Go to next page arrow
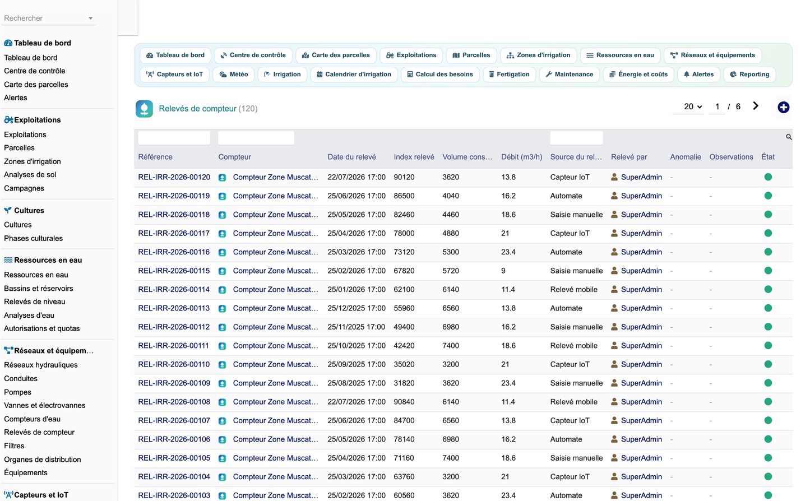This screenshot has width=810, height=501. click(756, 106)
